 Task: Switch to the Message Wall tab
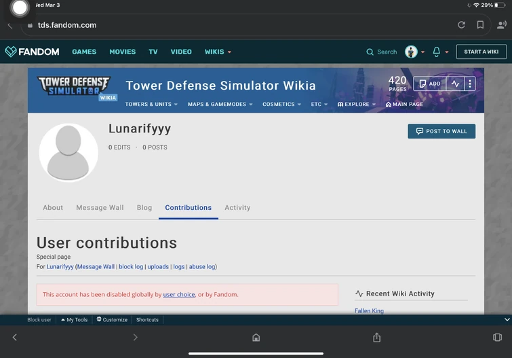pyautogui.click(x=100, y=207)
